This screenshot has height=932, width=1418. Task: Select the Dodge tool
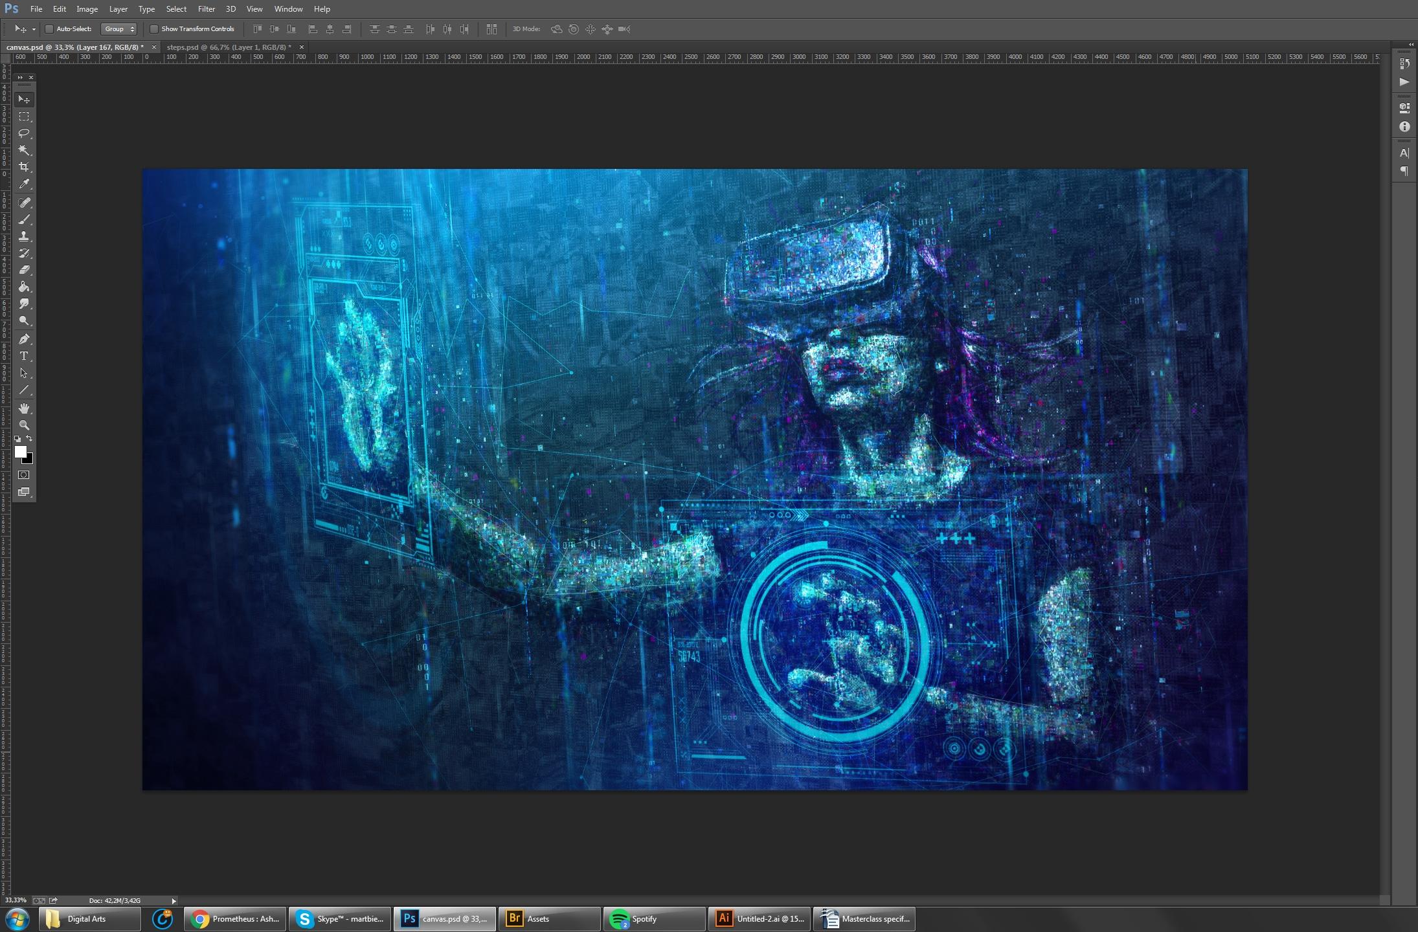click(x=24, y=320)
